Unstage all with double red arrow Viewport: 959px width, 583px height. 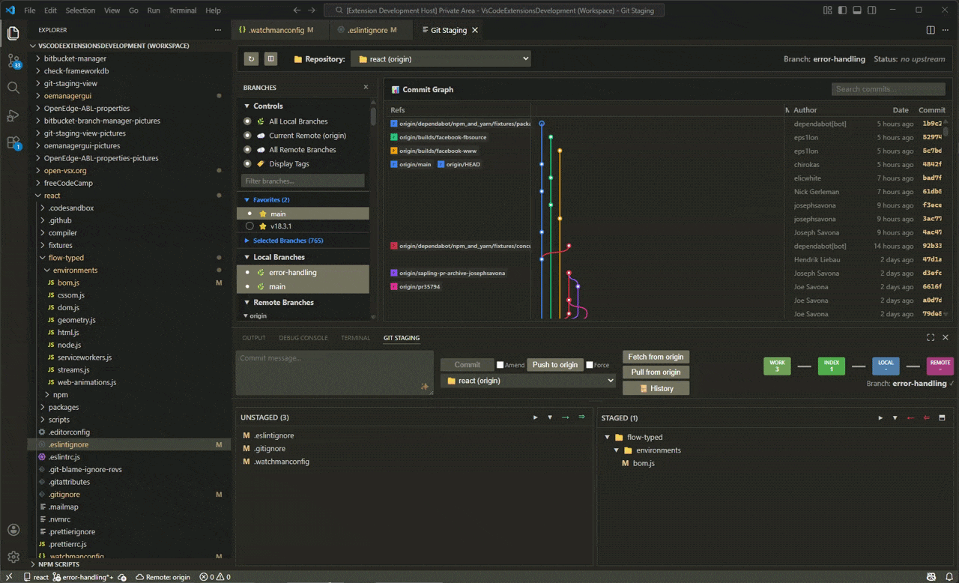click(x=926, y=418)
